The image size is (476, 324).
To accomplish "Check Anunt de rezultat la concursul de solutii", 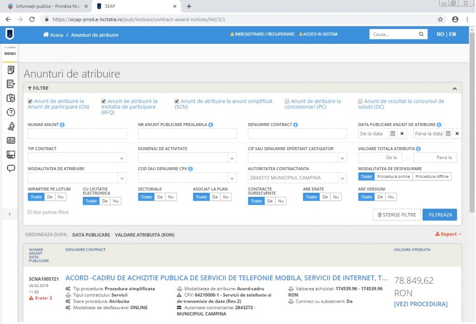I will 360,101.
